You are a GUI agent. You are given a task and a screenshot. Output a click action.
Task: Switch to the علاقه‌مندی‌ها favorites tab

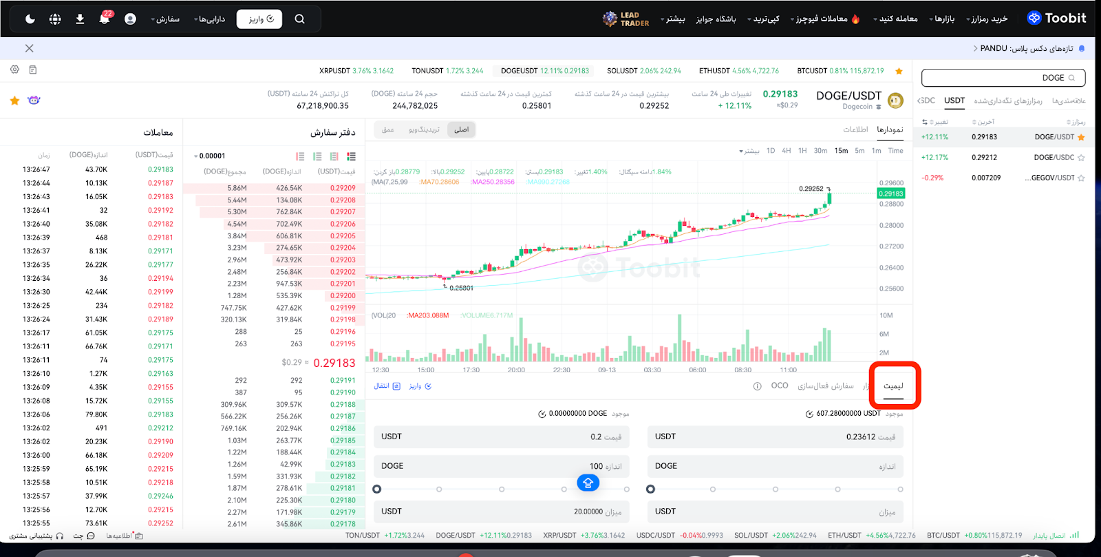pos(1069,101)
